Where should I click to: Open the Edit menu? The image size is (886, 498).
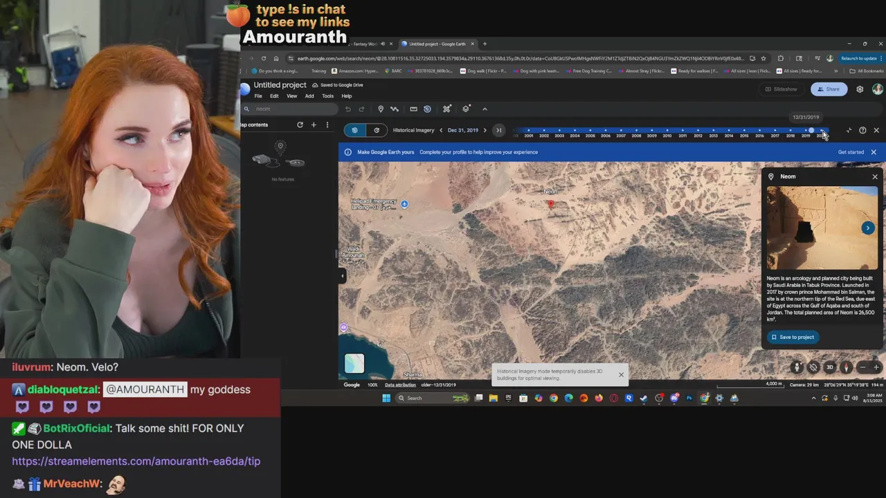pos(274,96)
